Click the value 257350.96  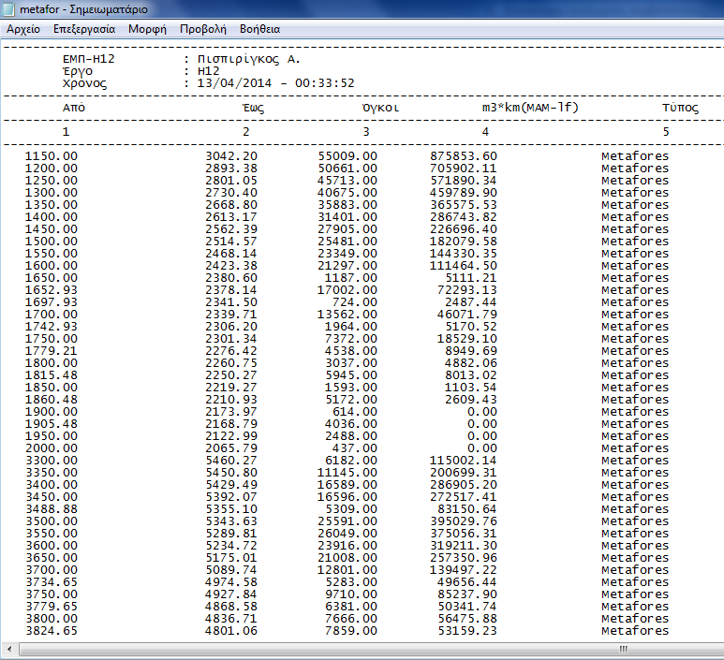click(x=464, y=558)
